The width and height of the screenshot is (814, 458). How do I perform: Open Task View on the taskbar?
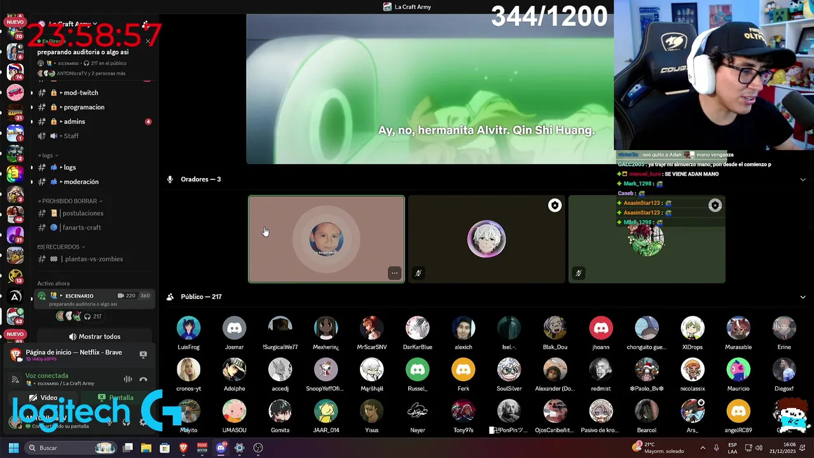click(128, 448)
